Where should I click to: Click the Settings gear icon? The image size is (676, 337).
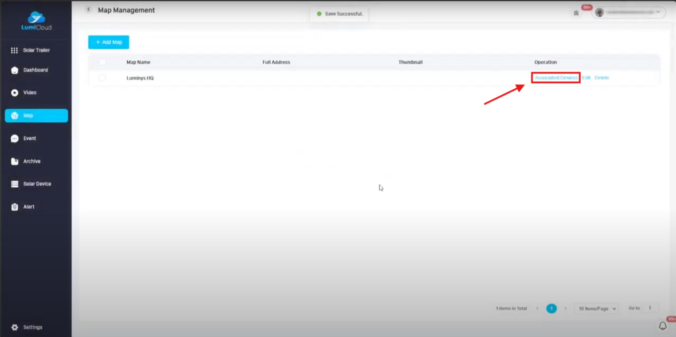pyautogui.click(x=14, y=328)
